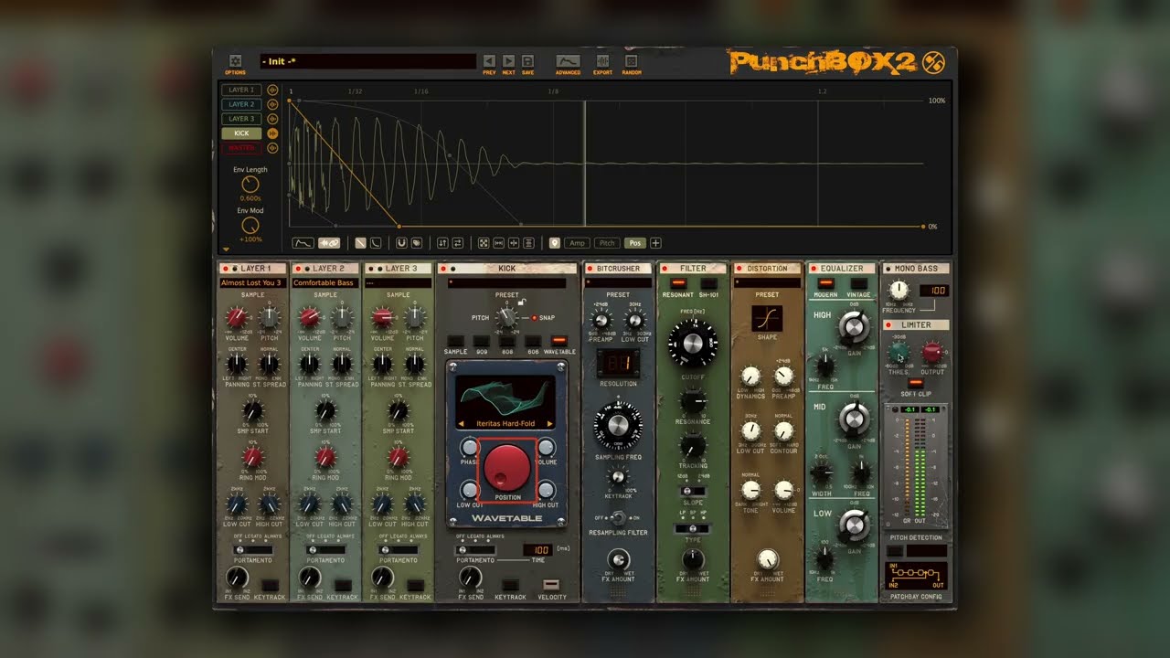This screenshot has width=1170, height=658.
Task: Toggle the Filter module power LED
Action: pos(665,269)
